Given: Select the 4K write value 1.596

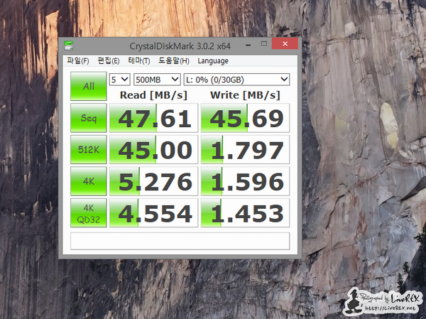Looking at the screenshot, I should pos(246,181).
